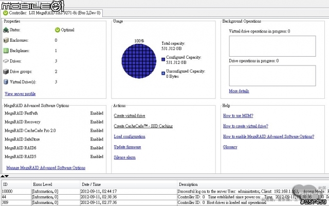Select the log row with ID 389
Viewport: 329px width, 206px height.
click(x=164, y=202)
